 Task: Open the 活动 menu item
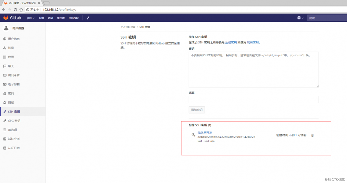tap(50, 18)
